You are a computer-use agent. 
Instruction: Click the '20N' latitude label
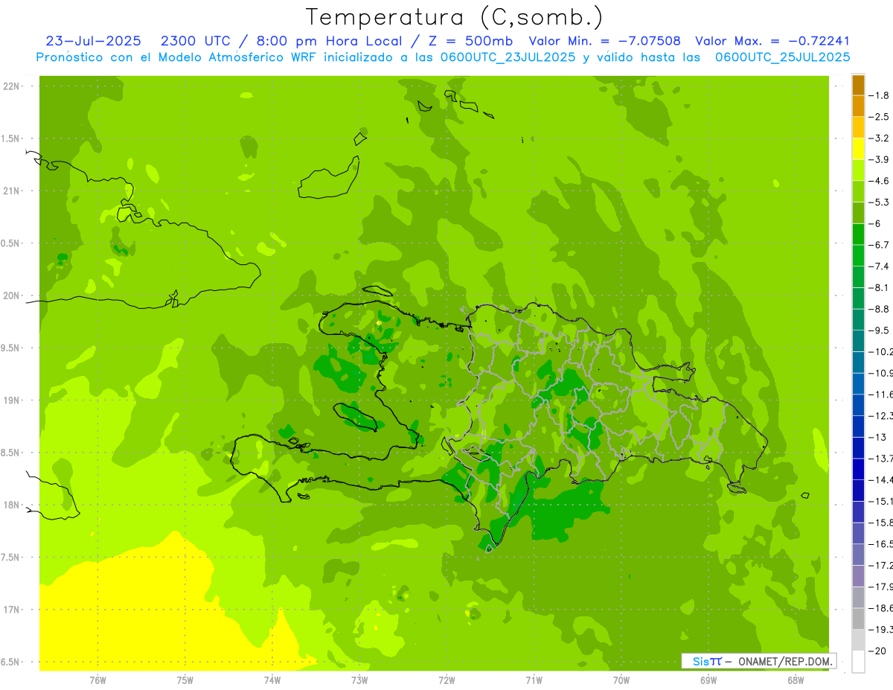(x=10, y=296)
